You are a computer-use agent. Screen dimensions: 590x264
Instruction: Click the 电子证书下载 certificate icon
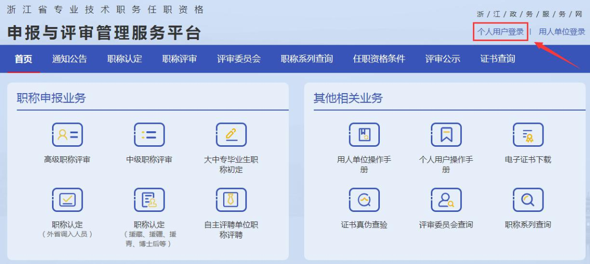(x=528, y=135)
